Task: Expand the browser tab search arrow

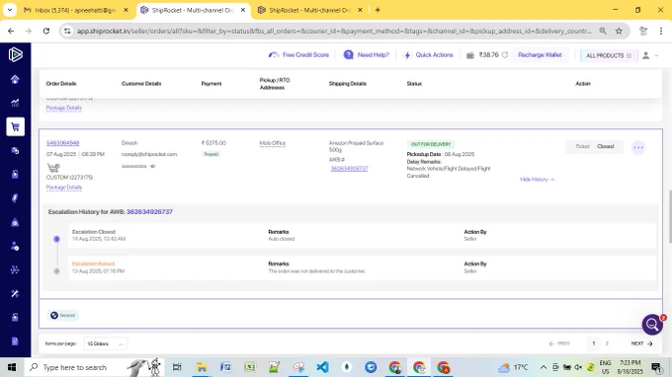Action: click(10, 10)
